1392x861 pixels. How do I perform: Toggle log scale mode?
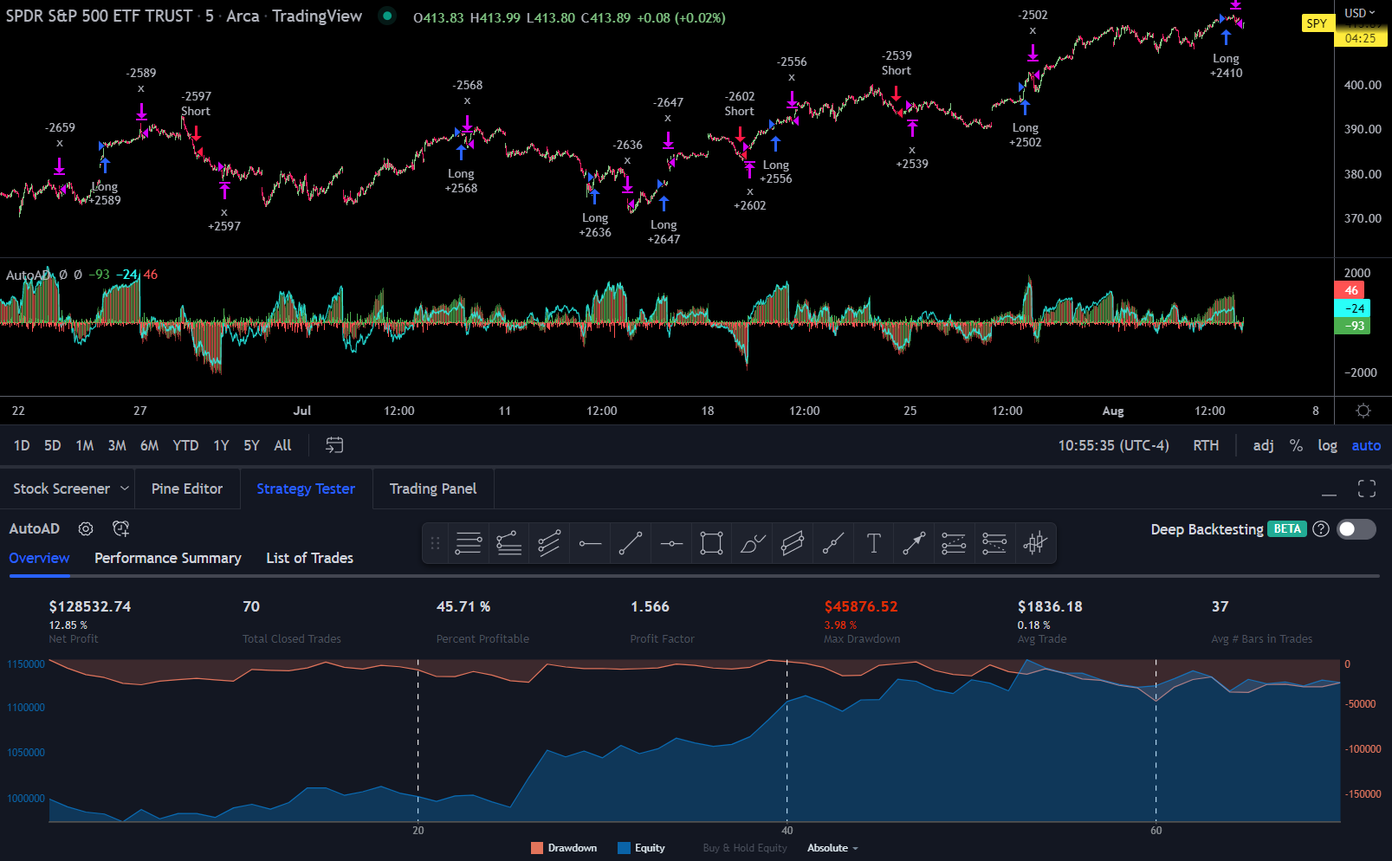click(1327, 445)
